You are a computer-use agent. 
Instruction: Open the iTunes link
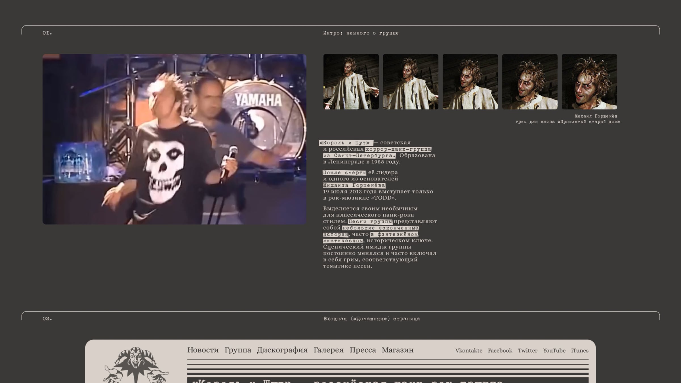pos(580,351)
